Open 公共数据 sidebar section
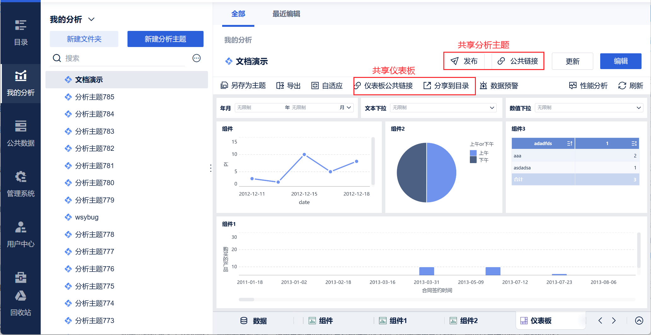 [21, 134]
